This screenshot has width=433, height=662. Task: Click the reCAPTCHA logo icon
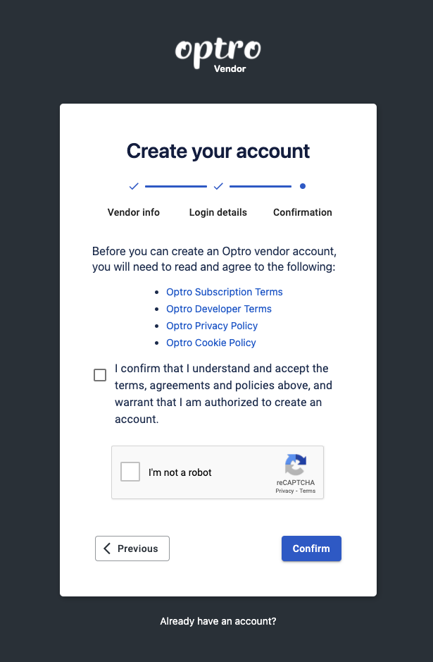(296, 465)
